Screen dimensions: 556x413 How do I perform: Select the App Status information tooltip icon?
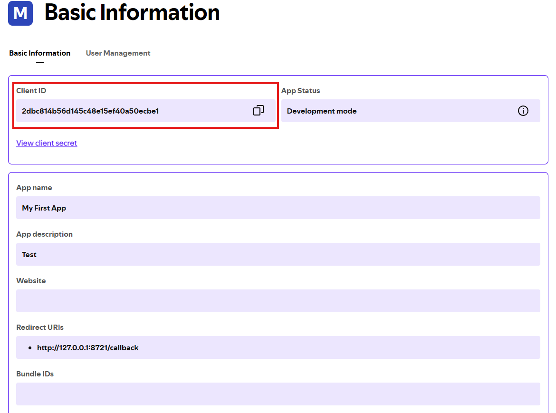(523, 110)
